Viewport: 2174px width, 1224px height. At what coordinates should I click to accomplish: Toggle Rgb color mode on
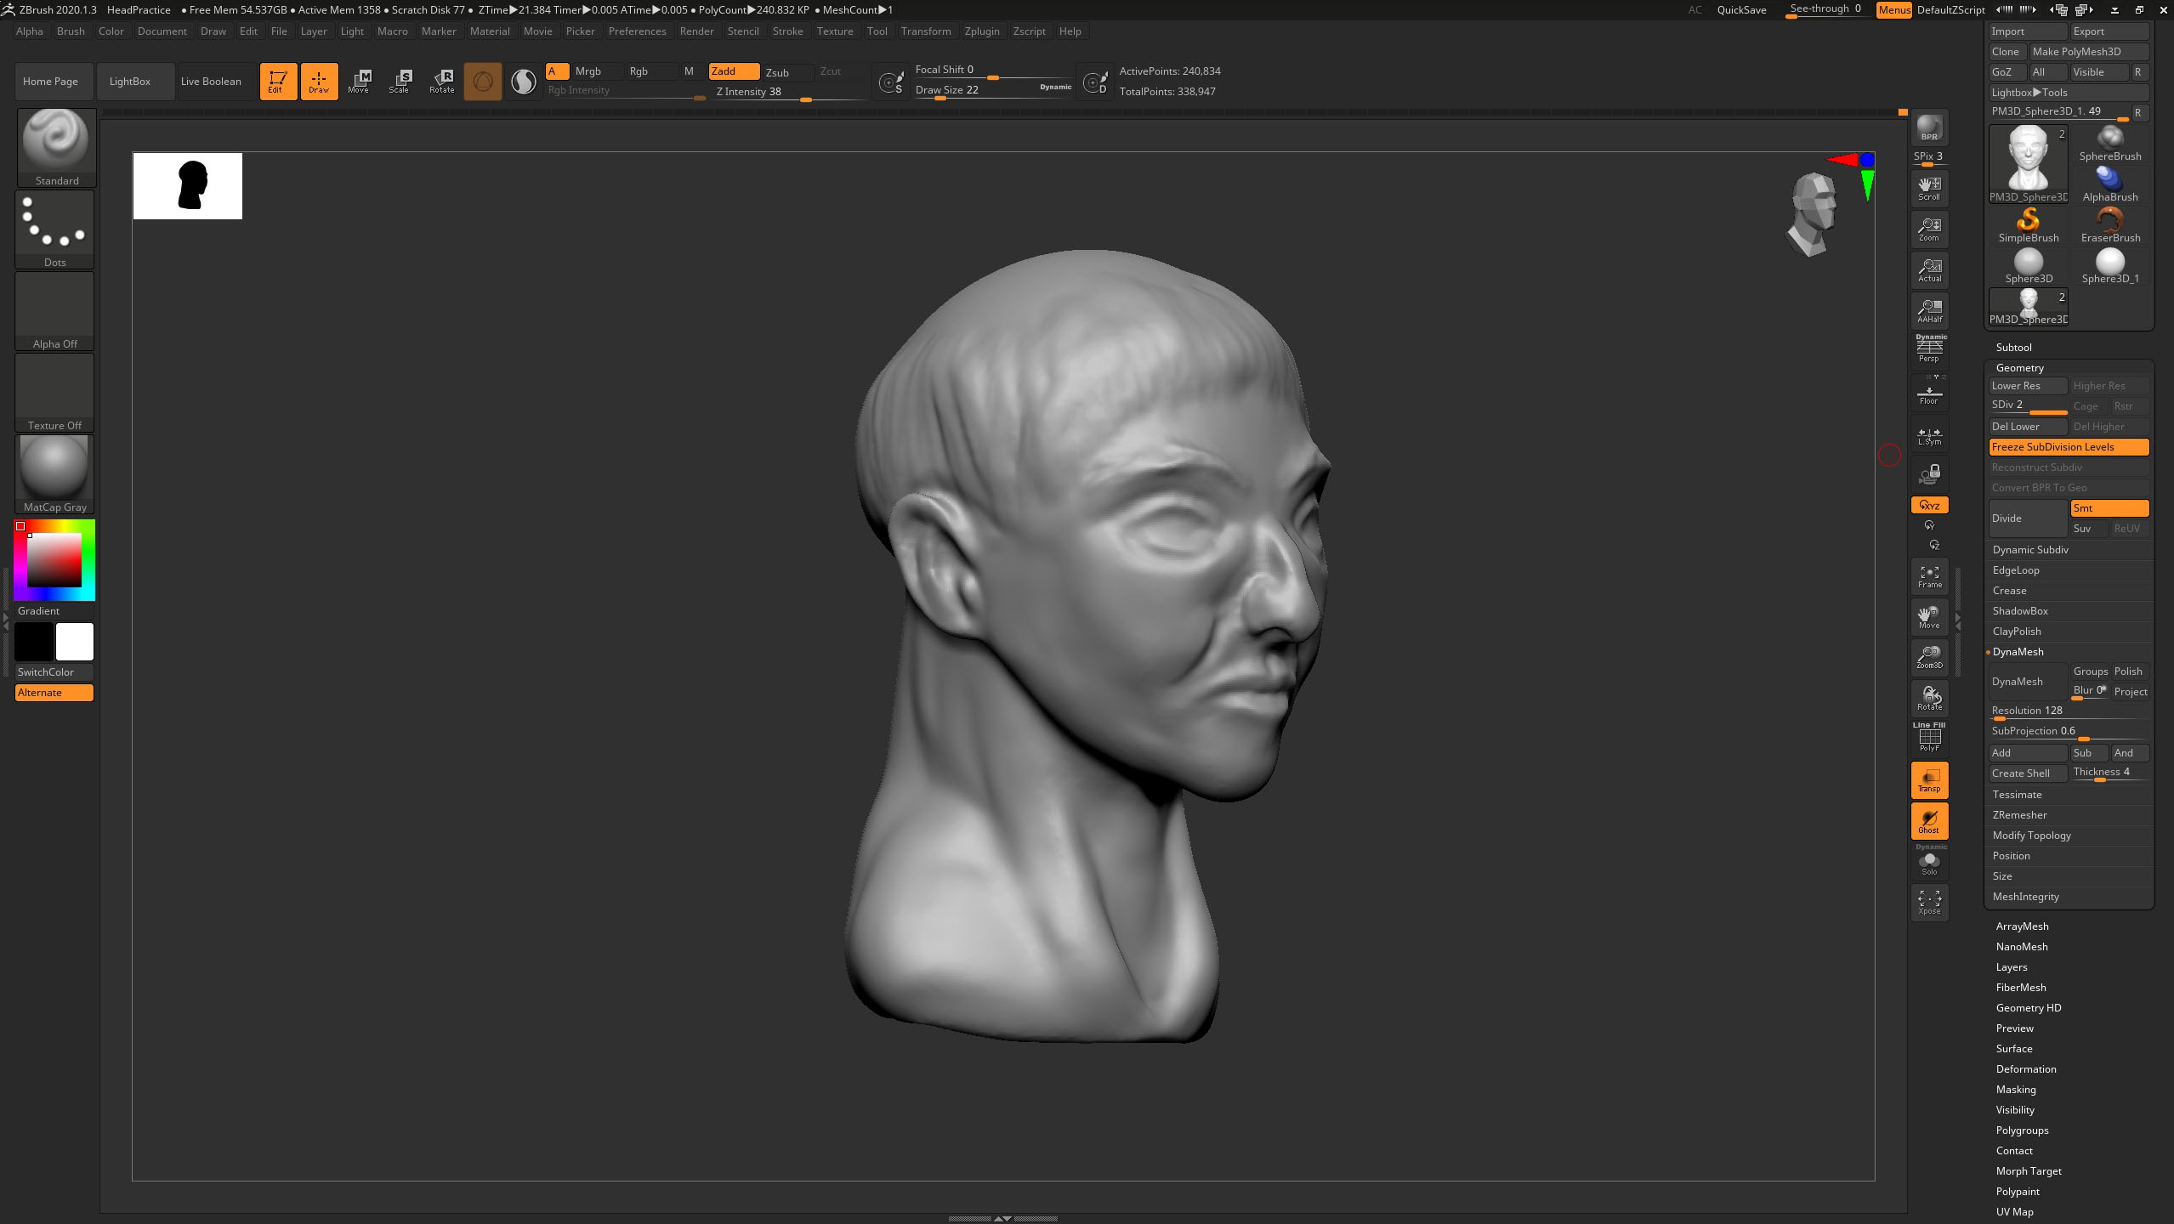(x=638, y=71)
